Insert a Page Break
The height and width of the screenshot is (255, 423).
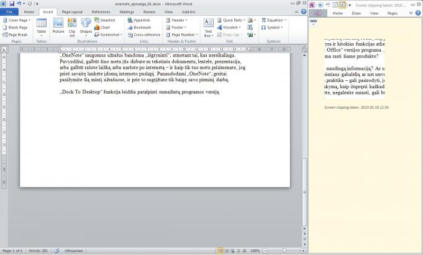tap(15, 35)
